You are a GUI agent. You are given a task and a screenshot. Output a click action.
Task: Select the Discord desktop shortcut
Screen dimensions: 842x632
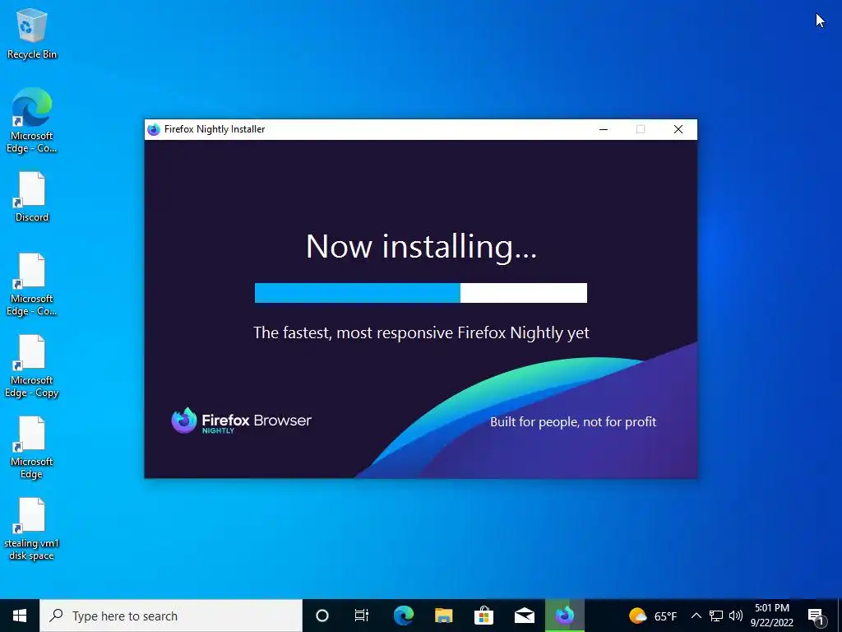[32, 197]
